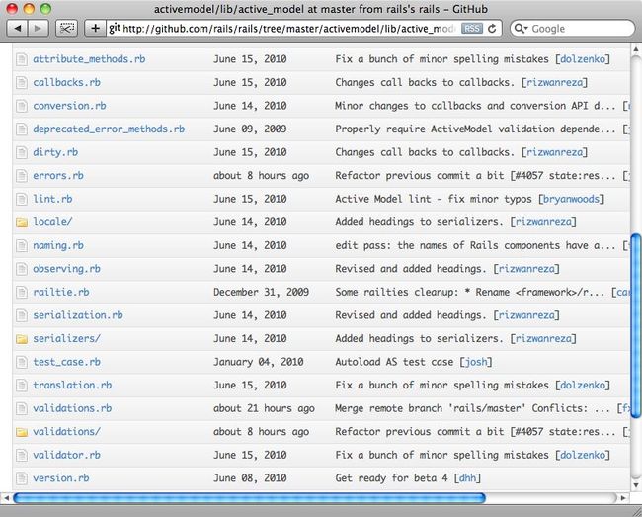Click file icon beside validator.rb
This screenshot has height=517, width=642.
pyautogui.click(x=22, y=456)
